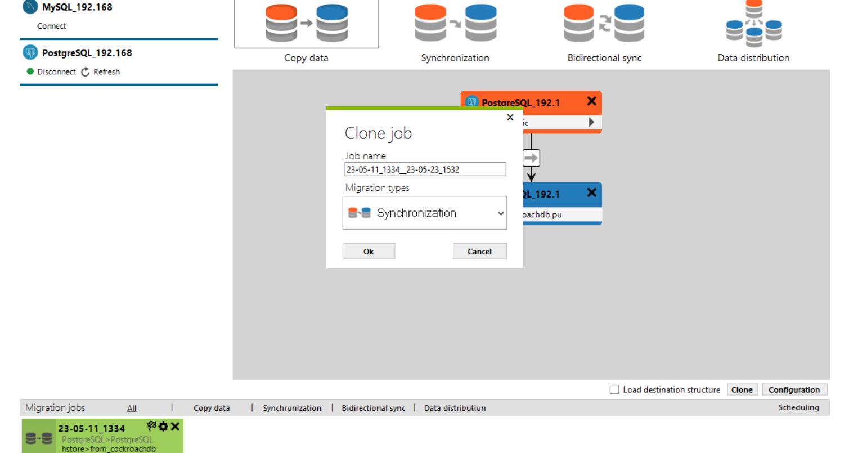Click the Synchronization icon inside Migration types dropdown
Screen dimensions: 849x453
(x=359, y=213)
